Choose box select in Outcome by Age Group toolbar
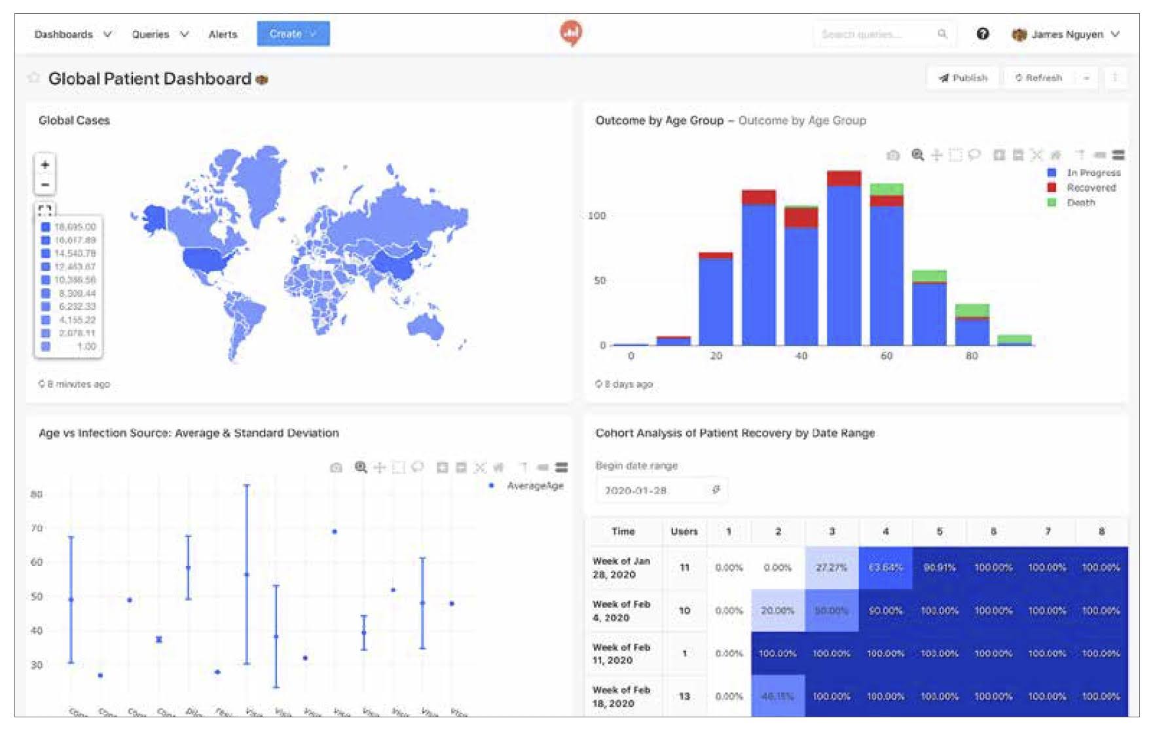1155x735 pixels. pos(956,155)
